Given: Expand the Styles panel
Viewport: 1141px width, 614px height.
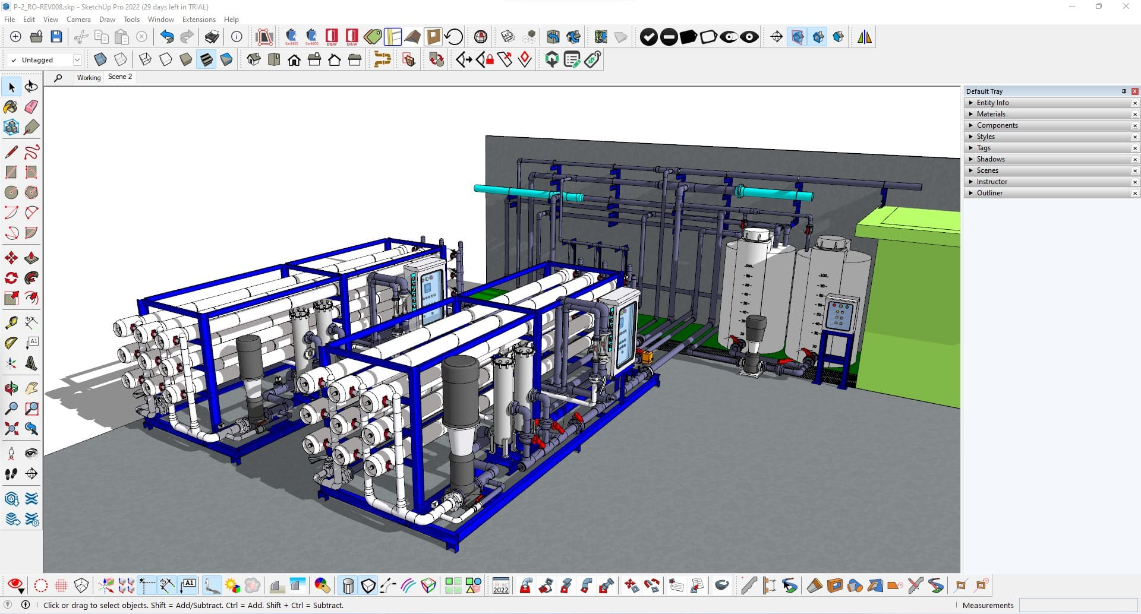Looking at the screenshot, I should 1051,137.
